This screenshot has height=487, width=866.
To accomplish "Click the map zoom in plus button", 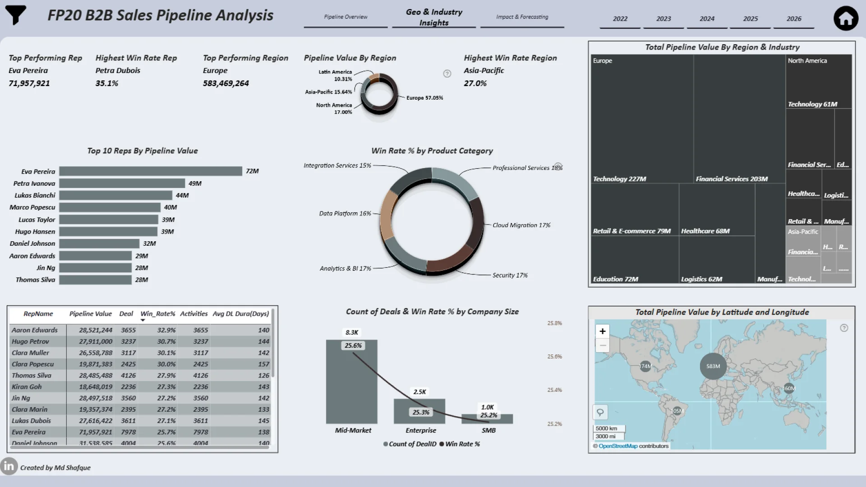I will (x=603, y=331).
